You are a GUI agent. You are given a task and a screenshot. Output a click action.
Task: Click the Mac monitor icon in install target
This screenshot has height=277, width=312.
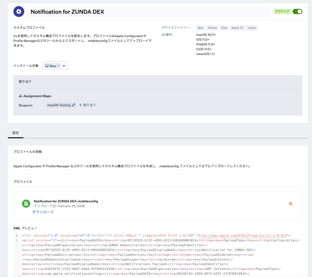(47, 66)
